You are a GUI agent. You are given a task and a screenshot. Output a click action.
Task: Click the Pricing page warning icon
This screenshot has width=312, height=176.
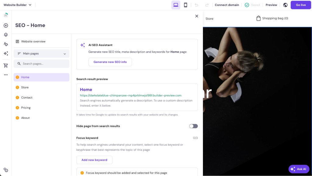coord(17,108)
